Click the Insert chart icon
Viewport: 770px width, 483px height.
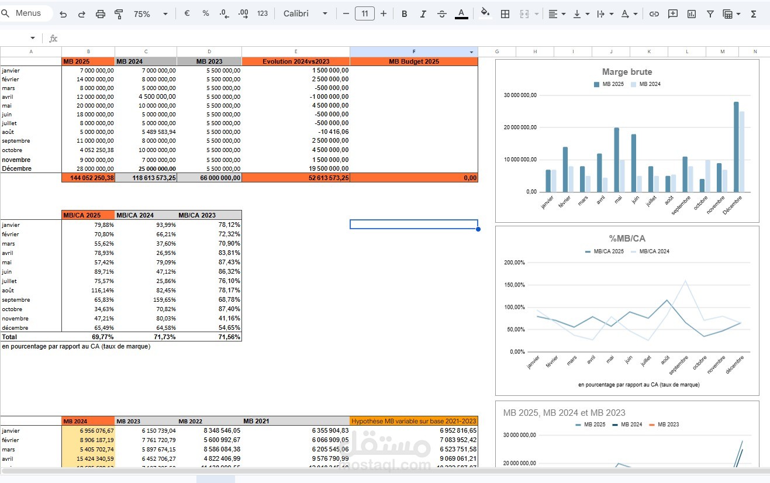692,13
